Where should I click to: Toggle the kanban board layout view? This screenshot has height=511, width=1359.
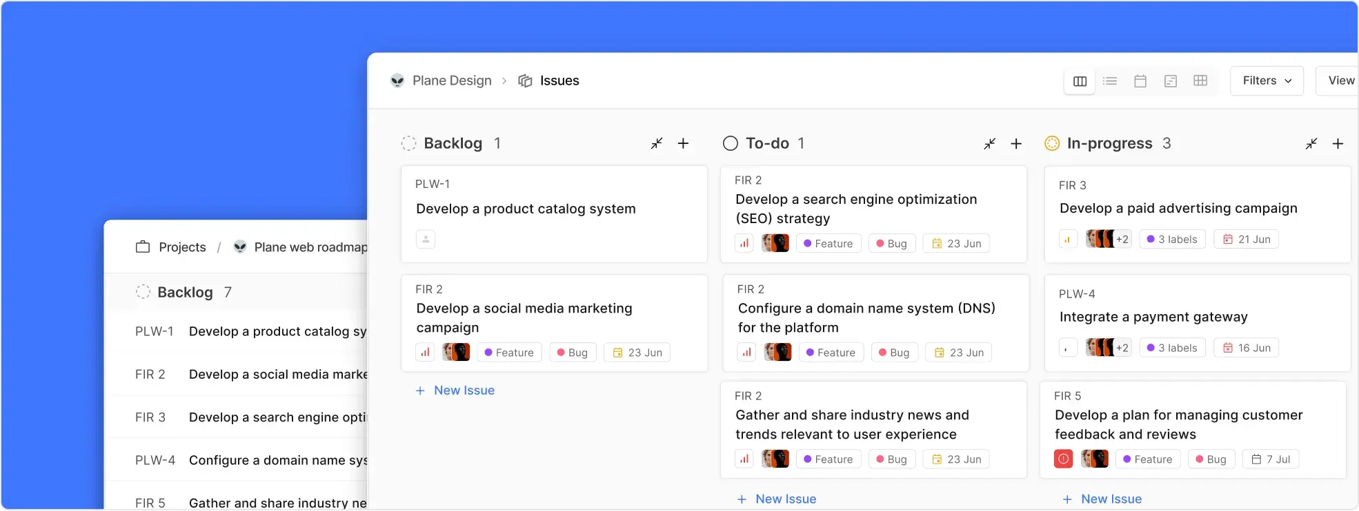click(1080, 81)
